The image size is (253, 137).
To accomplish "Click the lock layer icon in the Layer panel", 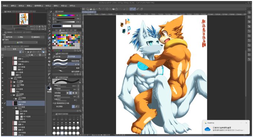I will click(x=28, y=52).
